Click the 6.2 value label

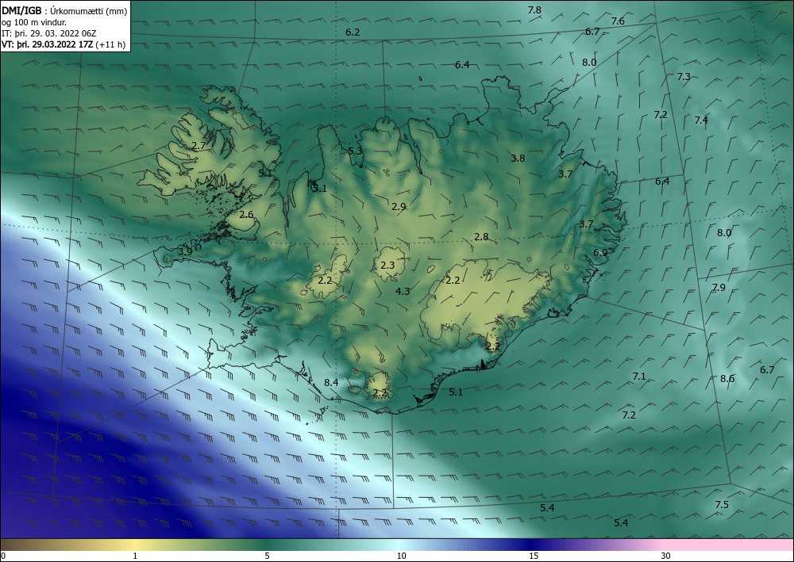point(353,32)
